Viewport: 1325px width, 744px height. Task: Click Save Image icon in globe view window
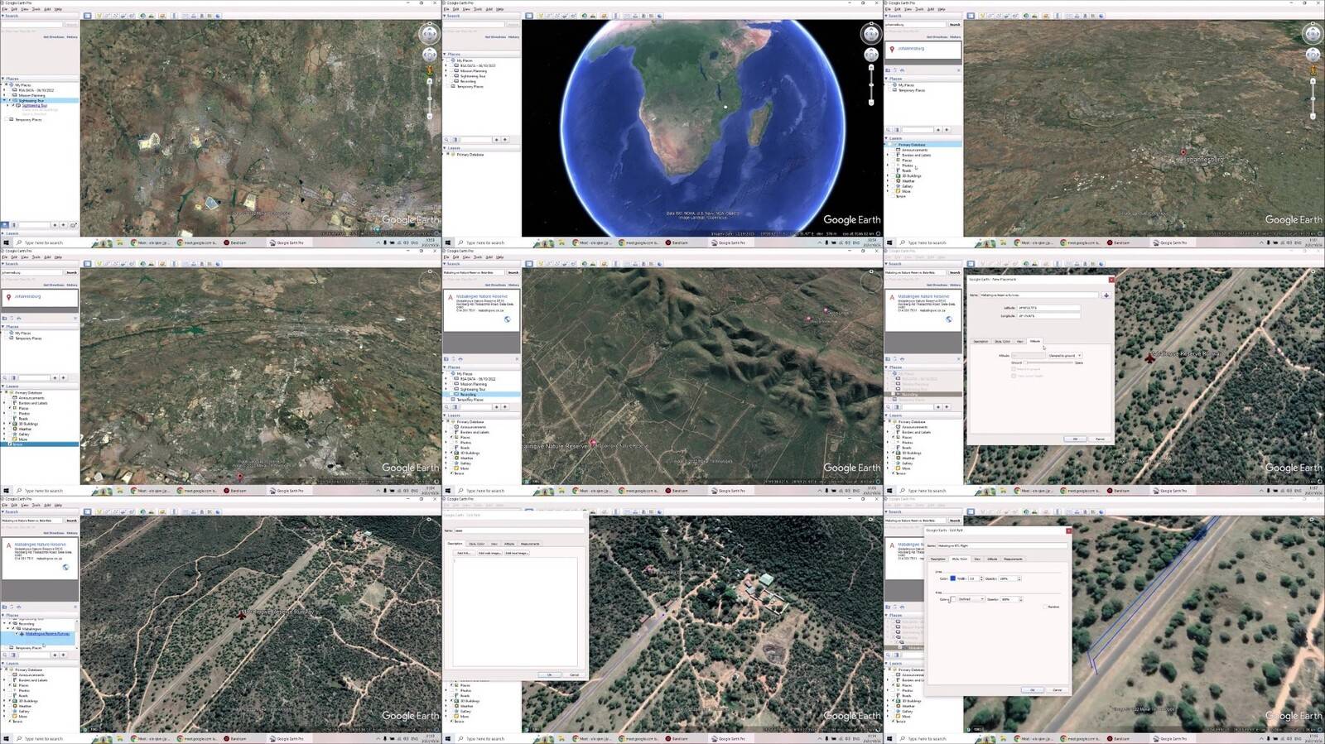(643, 16)
